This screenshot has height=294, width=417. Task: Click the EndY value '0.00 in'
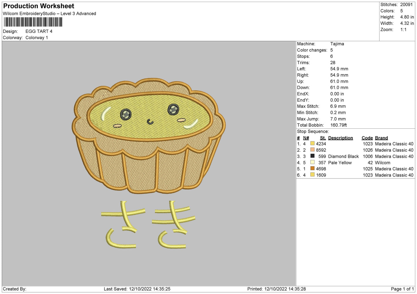pyautogui.click(x=337, y=100)
